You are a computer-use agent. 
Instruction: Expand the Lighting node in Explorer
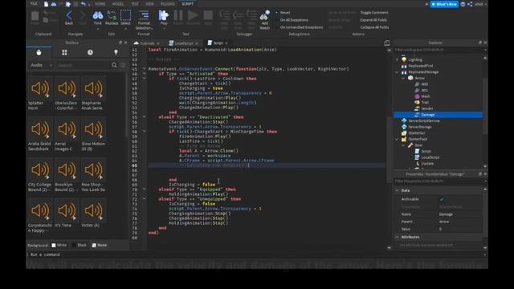(x=397, y=59)
